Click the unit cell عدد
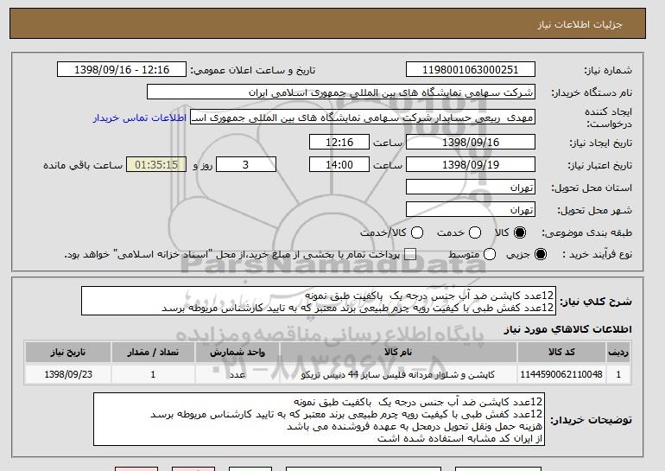This screenshot has height=471, width=665. [237, 374]
